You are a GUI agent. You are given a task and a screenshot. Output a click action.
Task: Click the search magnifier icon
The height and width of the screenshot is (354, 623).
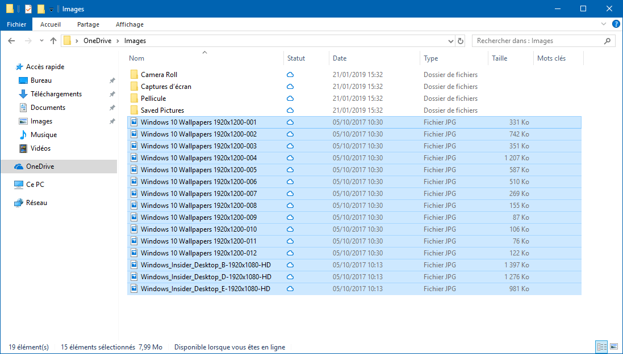[x=607, y=41]
